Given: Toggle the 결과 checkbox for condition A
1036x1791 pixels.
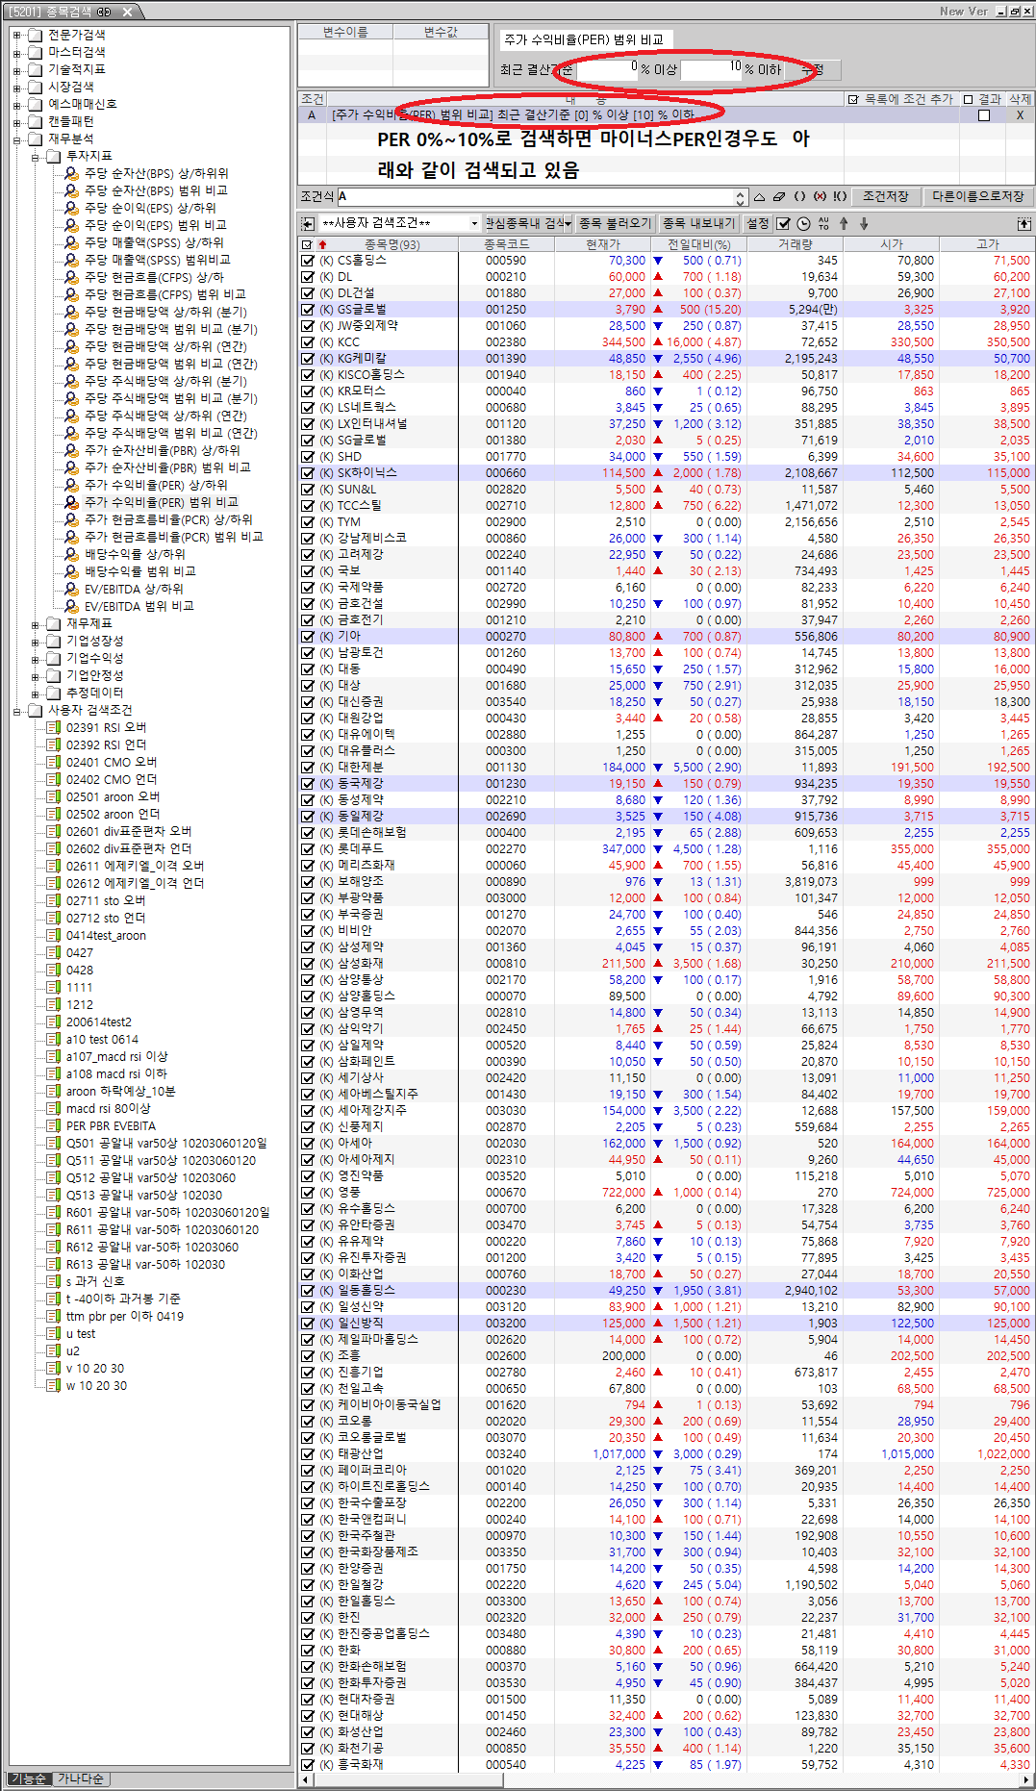Looking at the screenshot, I should click(983, 115).
